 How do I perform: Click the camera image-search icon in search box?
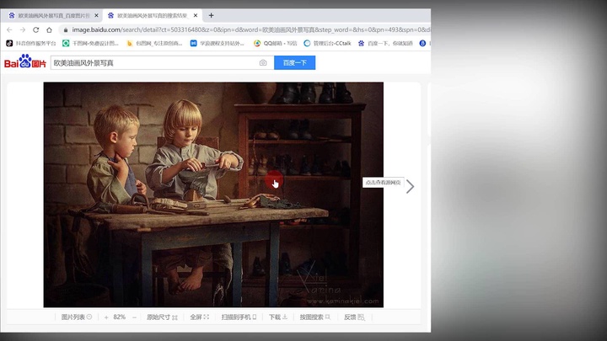click(x=263, y=63)
